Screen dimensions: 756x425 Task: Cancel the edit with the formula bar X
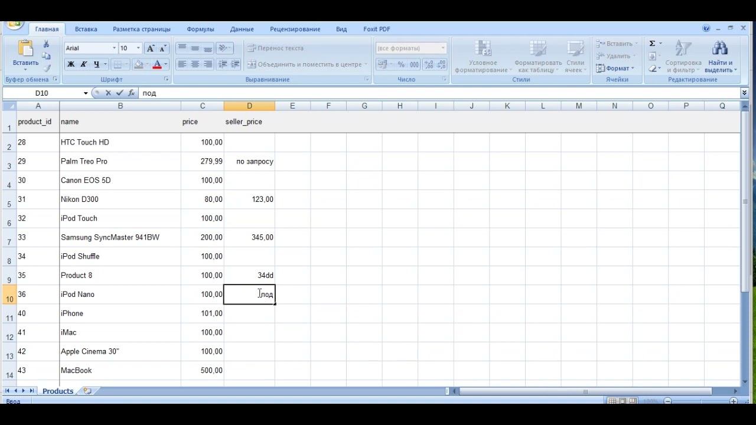pos(108,93)
